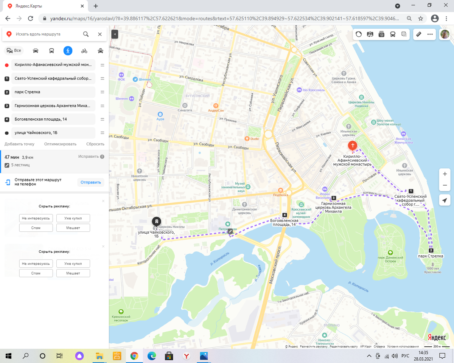Select the 47 мин walking route summary
This screenshot has height=363, width=454.
54,161
